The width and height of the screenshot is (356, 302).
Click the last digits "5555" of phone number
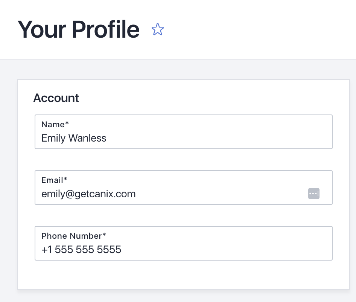(109, 249)
